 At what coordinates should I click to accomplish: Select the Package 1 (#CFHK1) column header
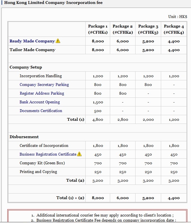[x=98, y=29]
